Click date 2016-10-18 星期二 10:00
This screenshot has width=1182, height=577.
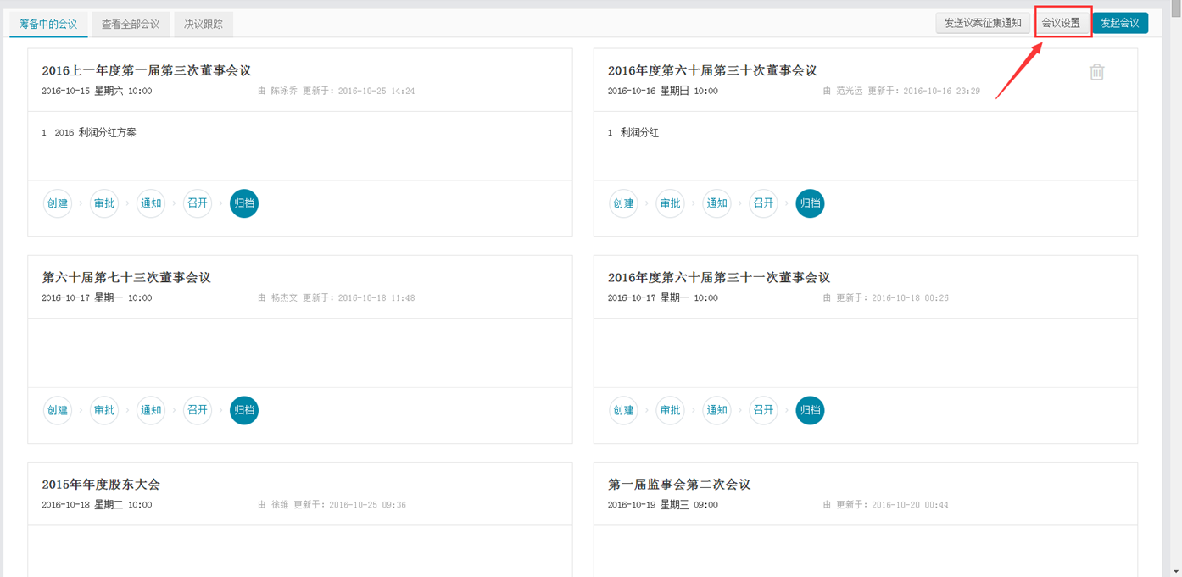pos(97,505)
